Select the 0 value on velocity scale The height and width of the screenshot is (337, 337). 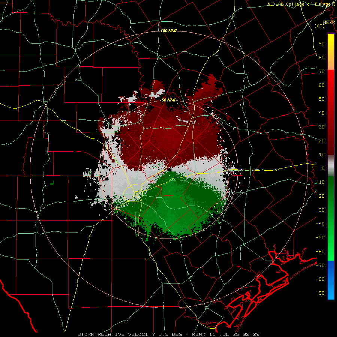point(323,168)
